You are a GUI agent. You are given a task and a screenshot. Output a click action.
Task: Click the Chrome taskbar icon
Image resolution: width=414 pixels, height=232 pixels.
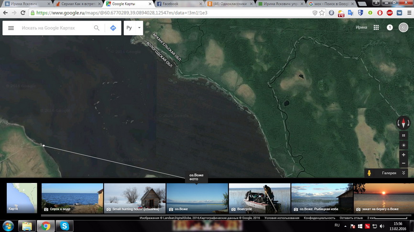45,226
